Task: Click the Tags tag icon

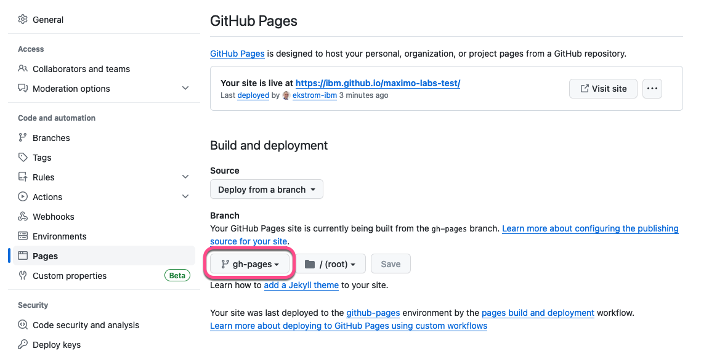Action: click(x=23, y=158)
